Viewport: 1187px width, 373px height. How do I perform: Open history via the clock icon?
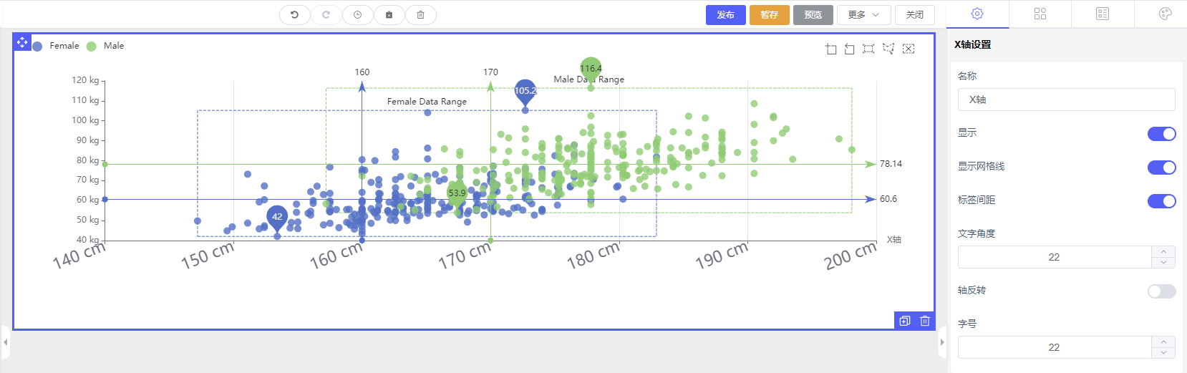(x=357, y=15)
